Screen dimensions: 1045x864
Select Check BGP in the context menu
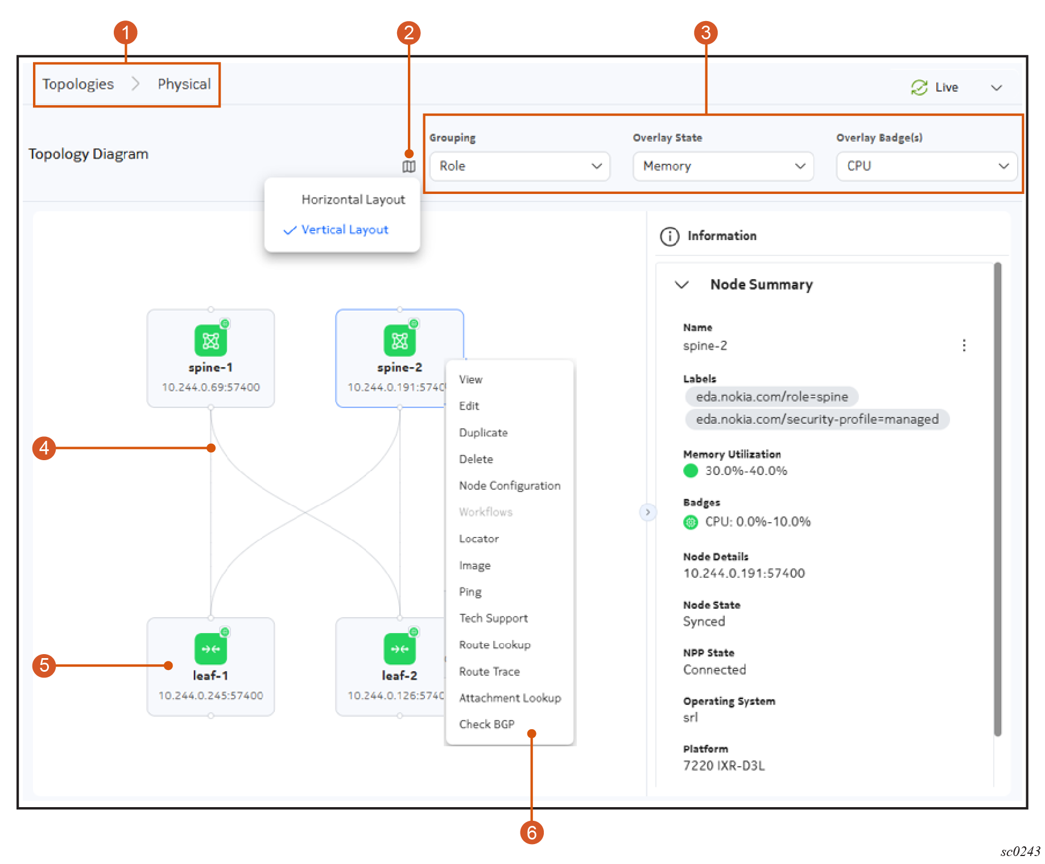(x=486, y=724)
